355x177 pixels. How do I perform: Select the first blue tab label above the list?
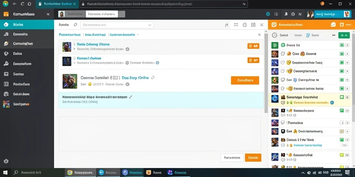pyautogui.click(x=69, y=35)
